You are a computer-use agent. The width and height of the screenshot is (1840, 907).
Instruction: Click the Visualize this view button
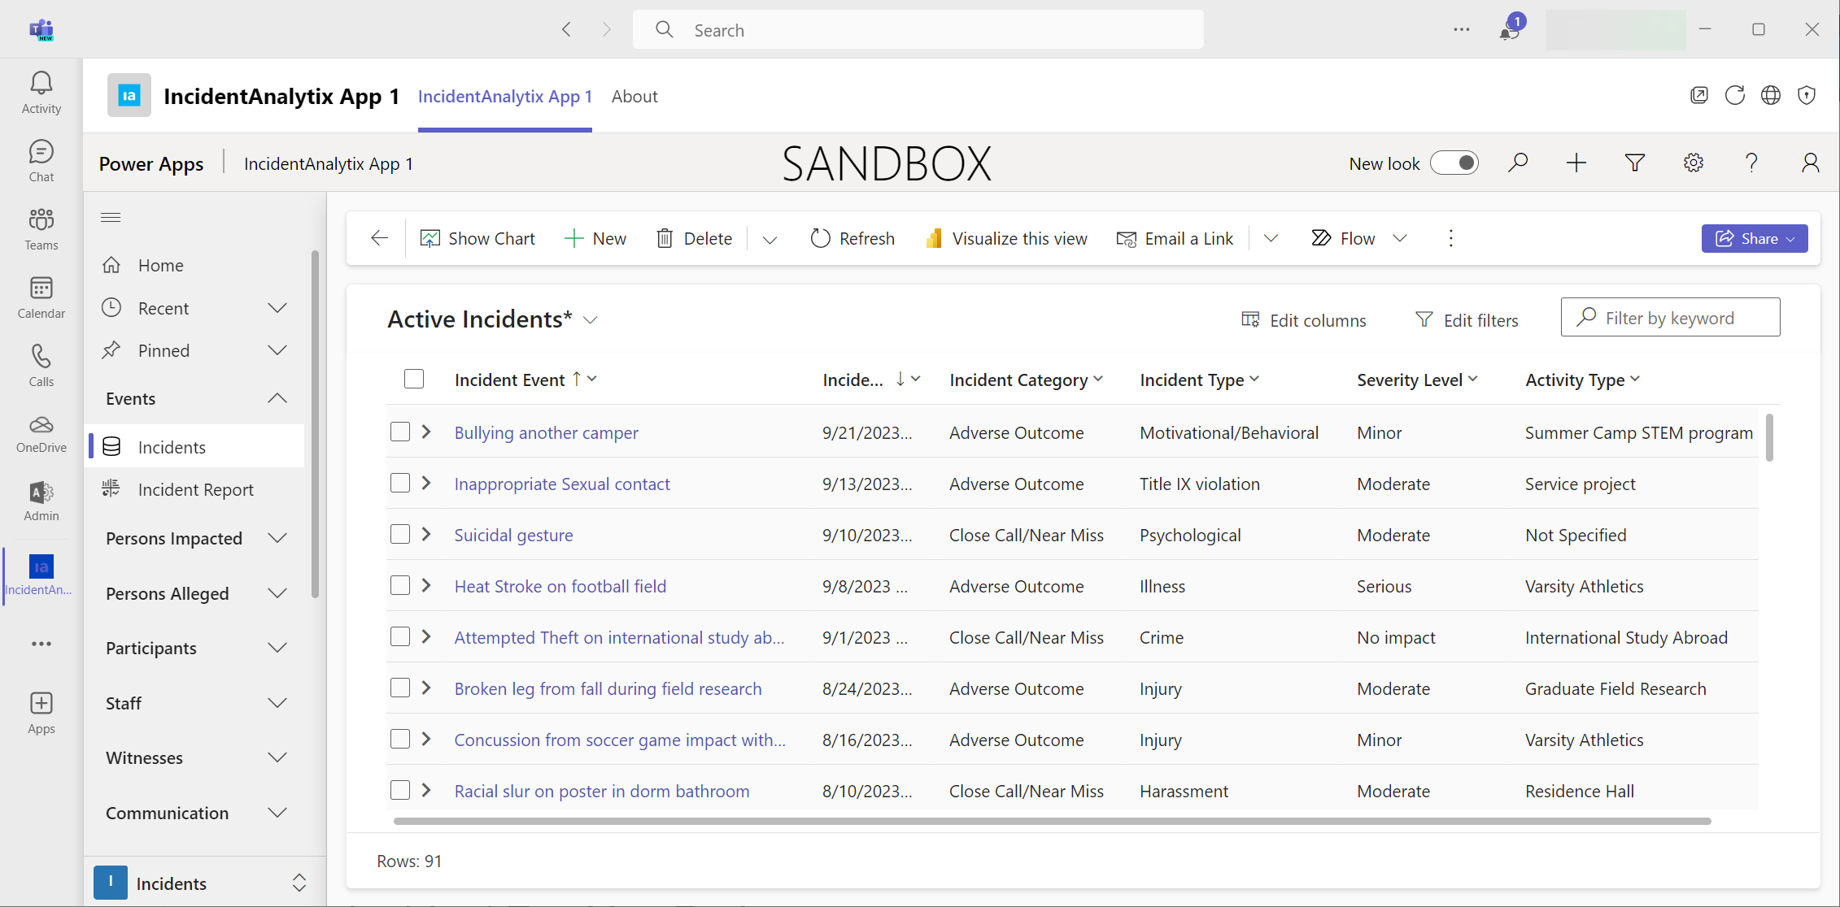click(1006, 238)
